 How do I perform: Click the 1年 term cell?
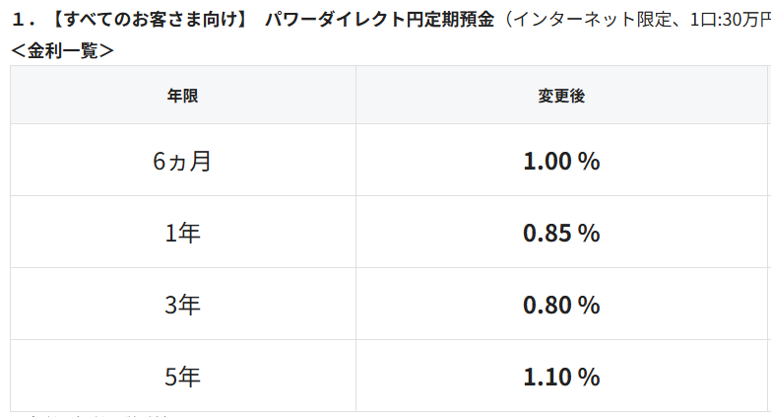(x=183, y=233)
